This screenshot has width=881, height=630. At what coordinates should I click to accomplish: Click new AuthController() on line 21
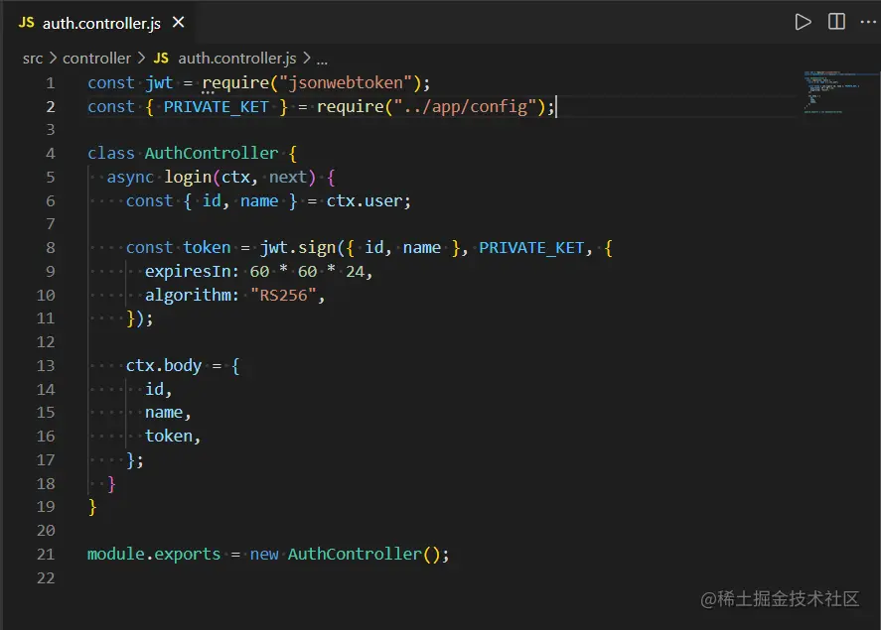(x=346, y=555)
